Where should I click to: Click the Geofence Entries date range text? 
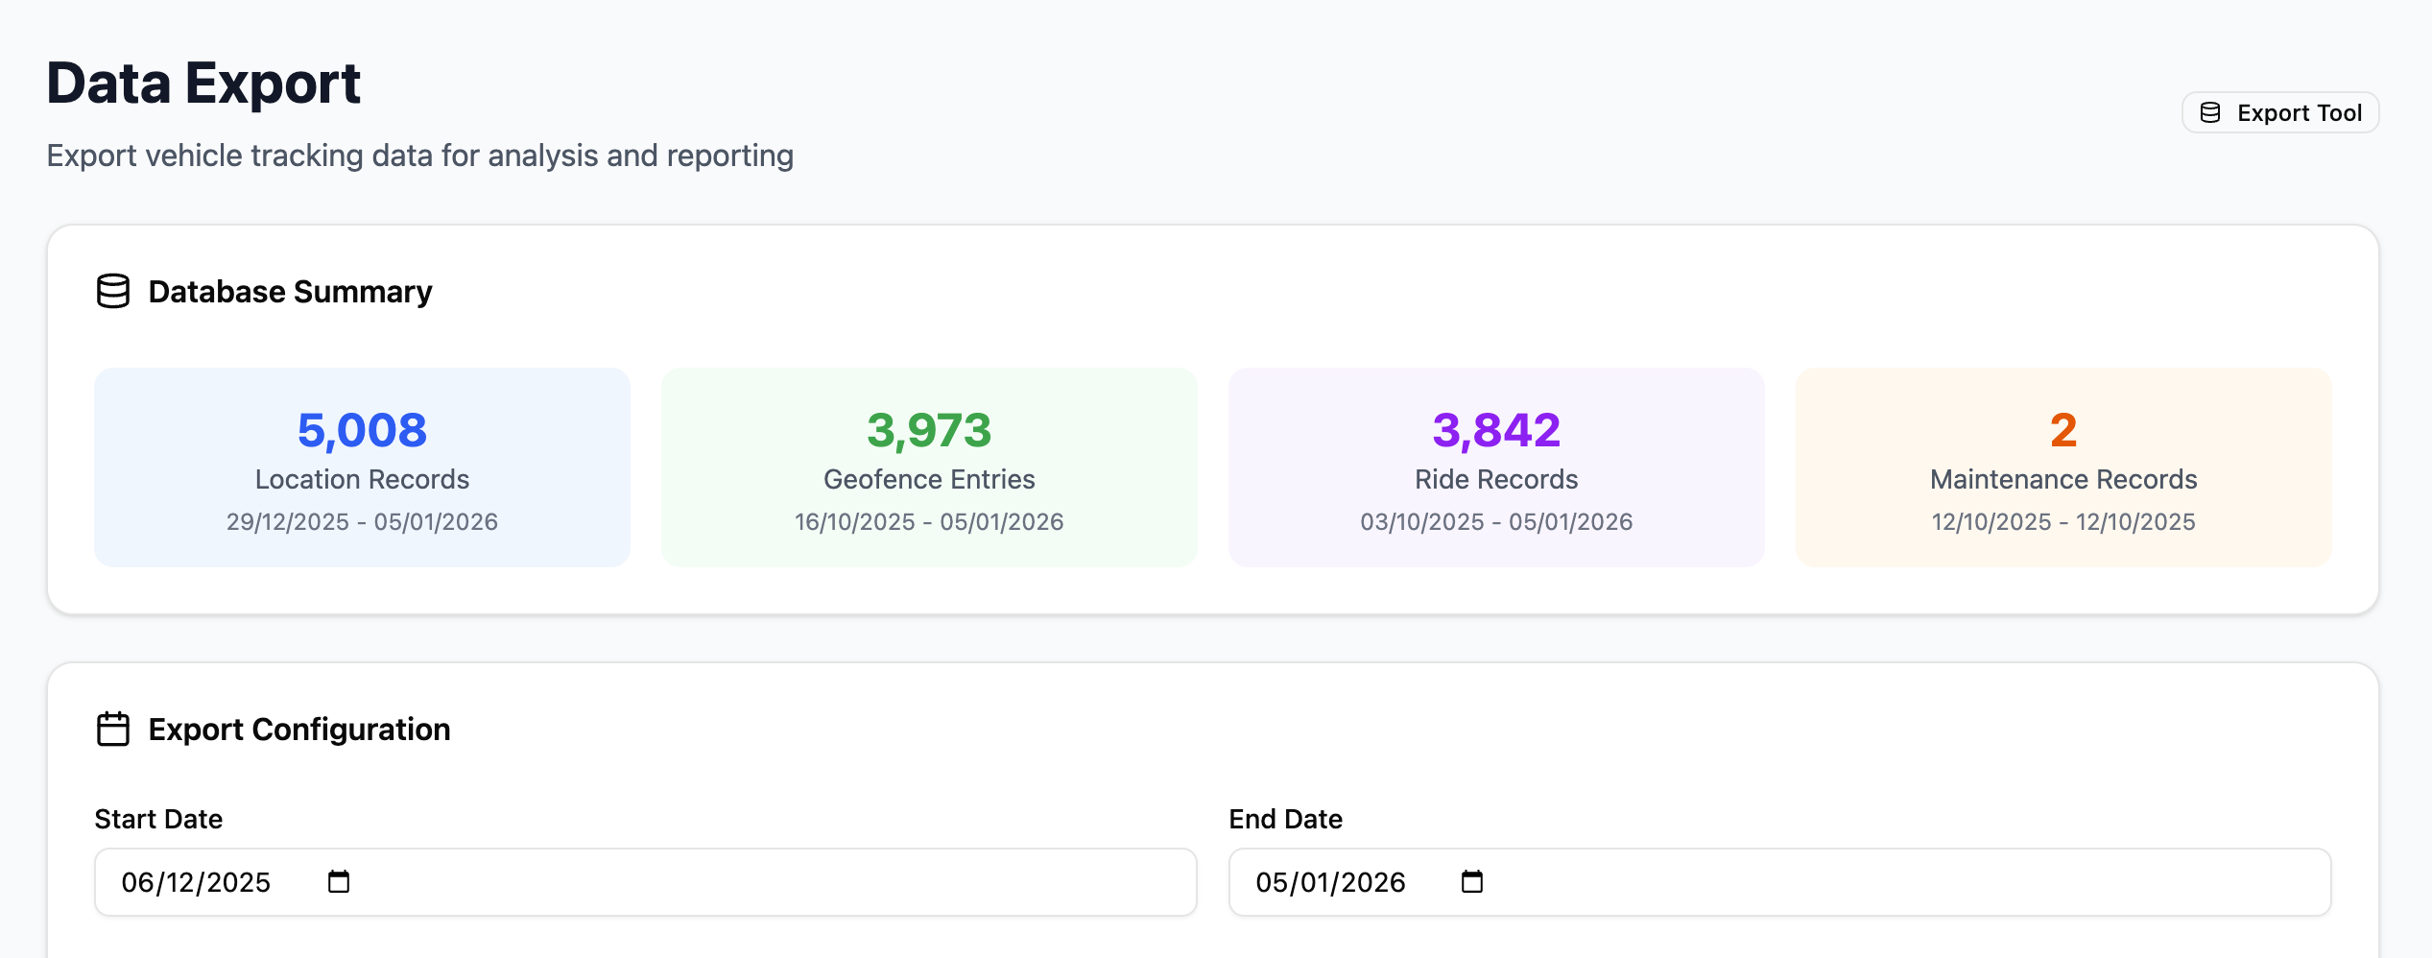pos(928,522)
